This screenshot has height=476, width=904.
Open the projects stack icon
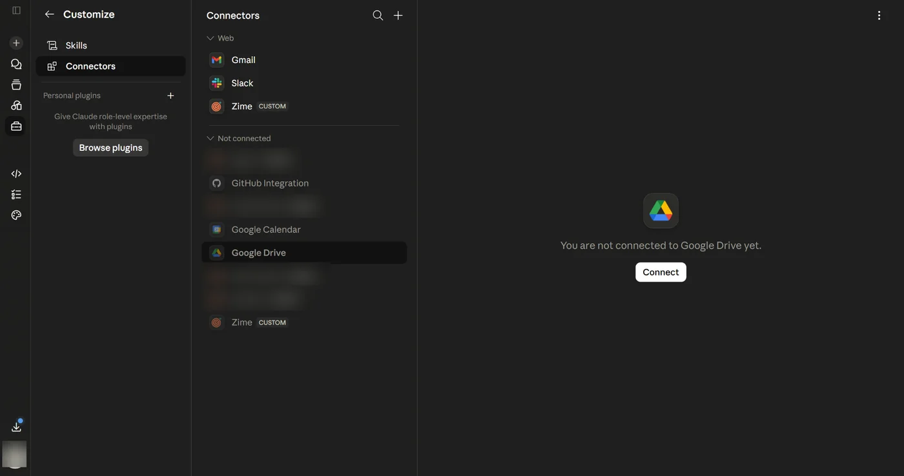[x=16, y=84]
